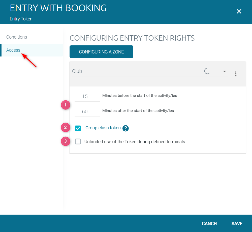
Task: Switch to the Conditions tab
Action: click(17, 37)
